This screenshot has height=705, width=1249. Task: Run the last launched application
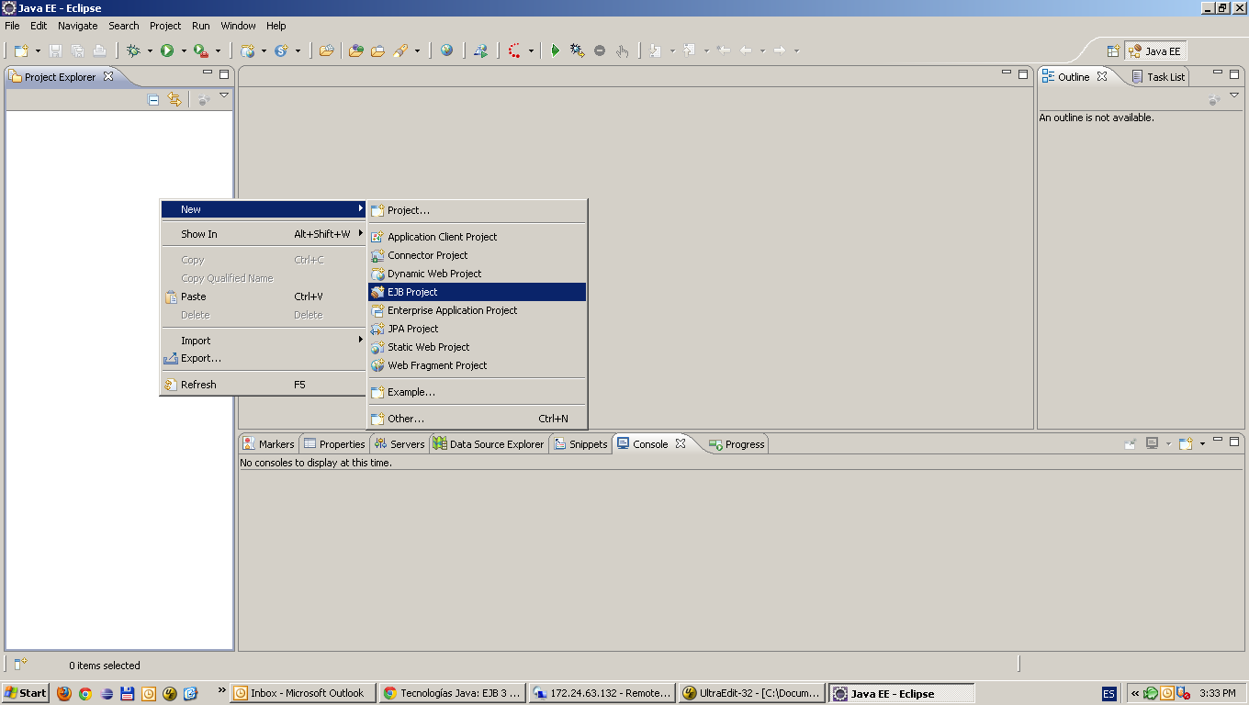point(165,50)
